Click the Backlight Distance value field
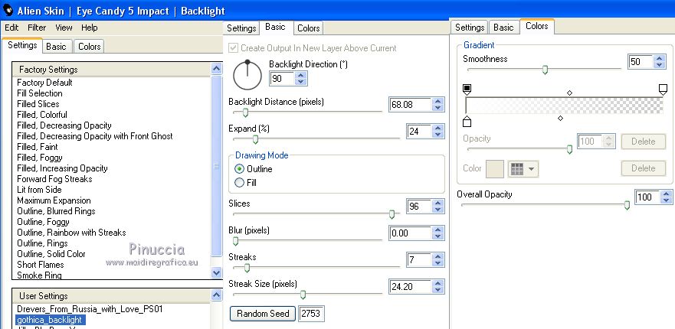Viewport: 675px width, 329px height. point(410,105)
